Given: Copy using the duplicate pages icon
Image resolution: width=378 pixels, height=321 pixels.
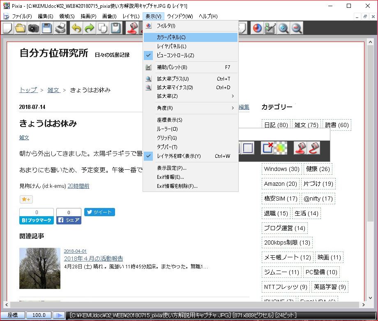Looking at the screenshot, I should (103, 28).
